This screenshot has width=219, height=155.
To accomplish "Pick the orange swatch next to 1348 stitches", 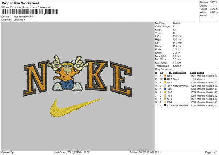I will pyautogui.click(x=165, y=99).
